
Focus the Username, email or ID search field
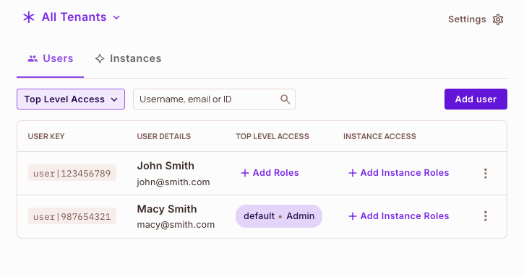(x=214, y=99)
